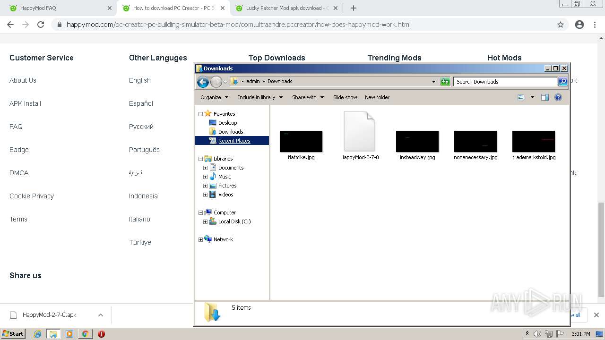Open About Us link

[23, 80]
